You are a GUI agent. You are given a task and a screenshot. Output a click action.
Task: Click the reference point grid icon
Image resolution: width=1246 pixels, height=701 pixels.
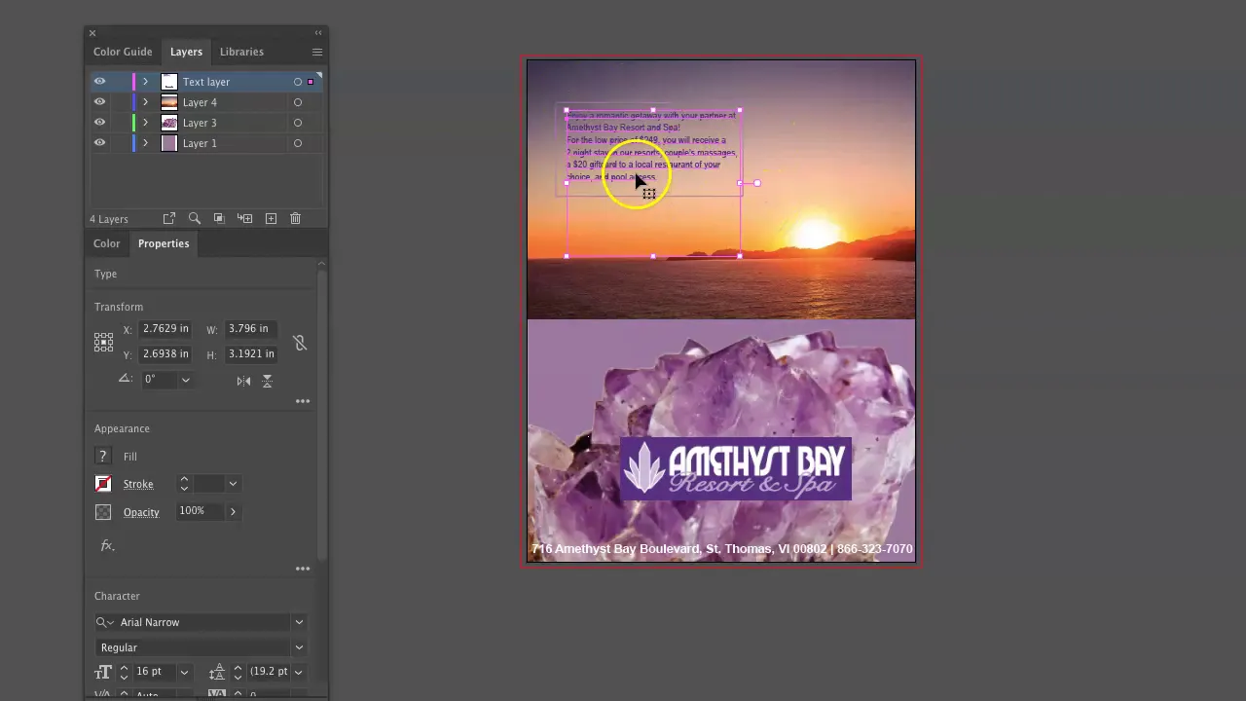click(x=103, y=342)
